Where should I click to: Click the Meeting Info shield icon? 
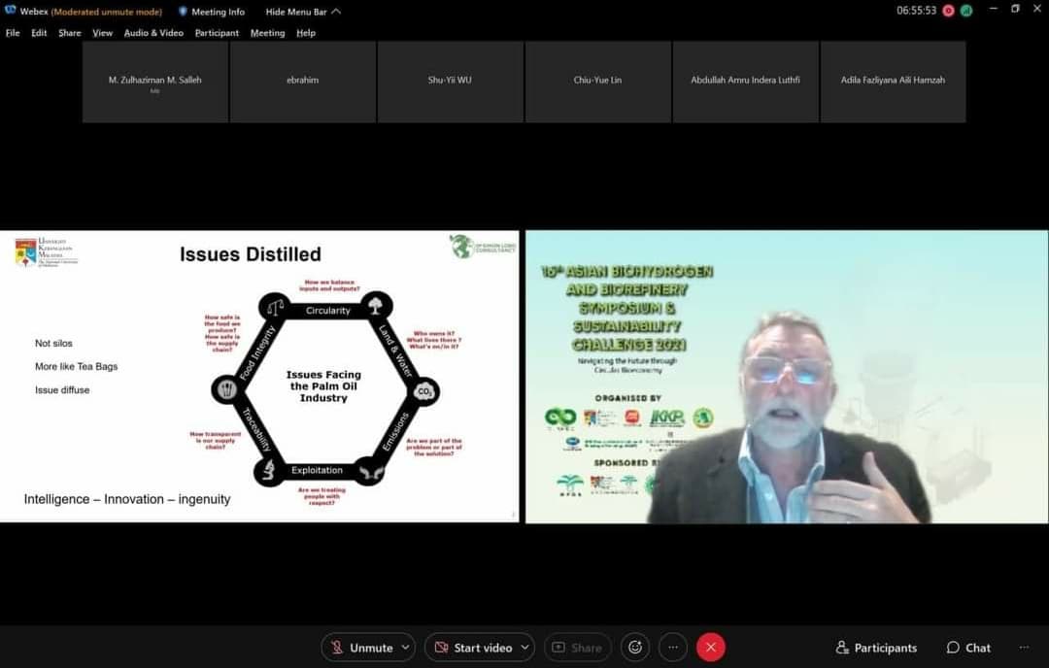coord(183,12)
